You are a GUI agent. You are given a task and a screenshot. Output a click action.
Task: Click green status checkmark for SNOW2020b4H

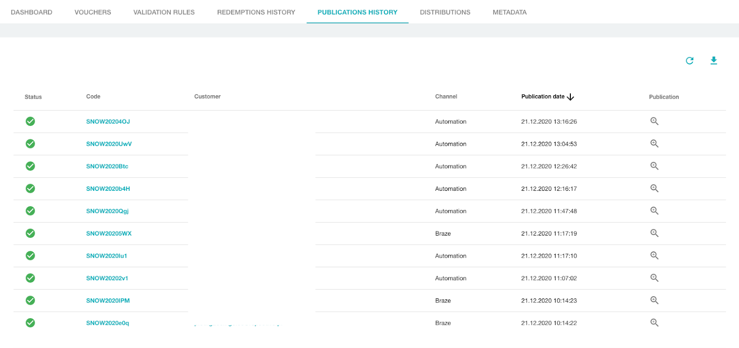coord(30,188)
